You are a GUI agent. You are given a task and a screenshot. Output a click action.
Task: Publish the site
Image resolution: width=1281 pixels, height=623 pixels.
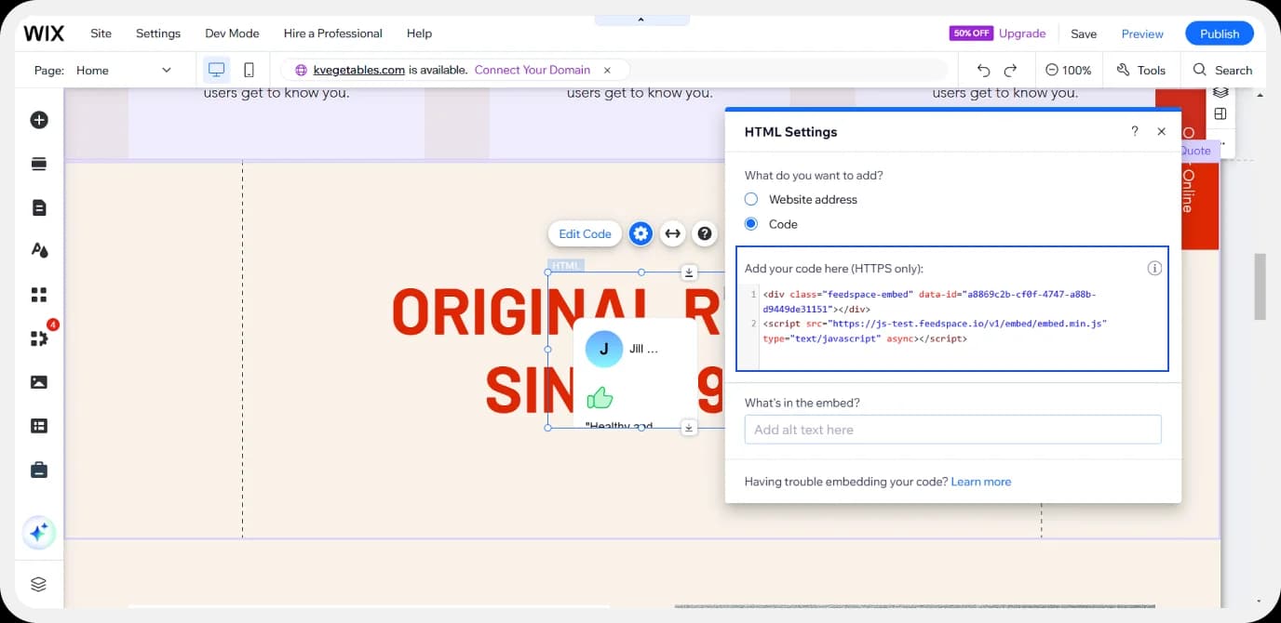[x=1219, y=33]
